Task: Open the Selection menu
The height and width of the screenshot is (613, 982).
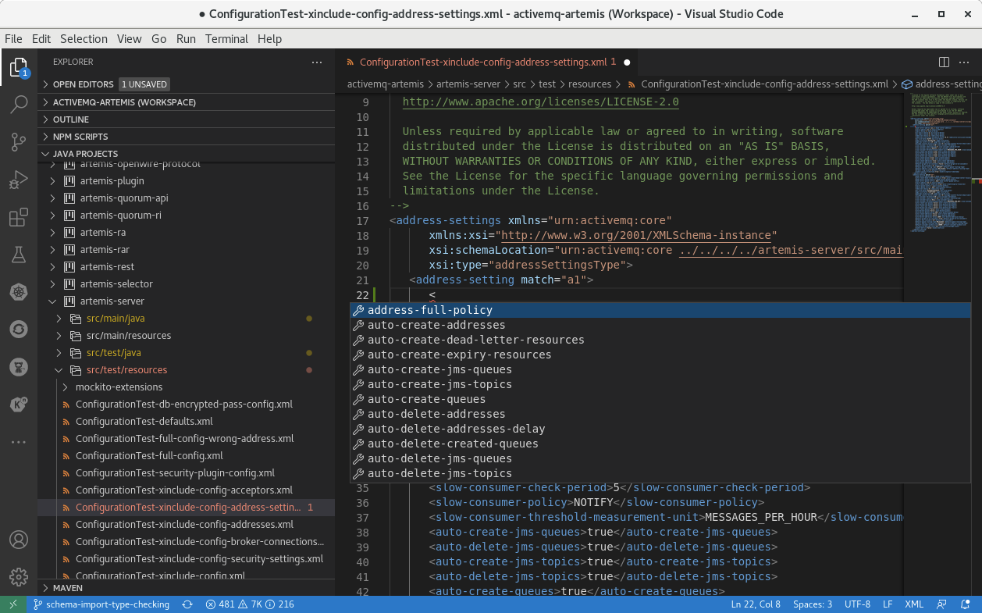Action: click(x=84, y=39)
